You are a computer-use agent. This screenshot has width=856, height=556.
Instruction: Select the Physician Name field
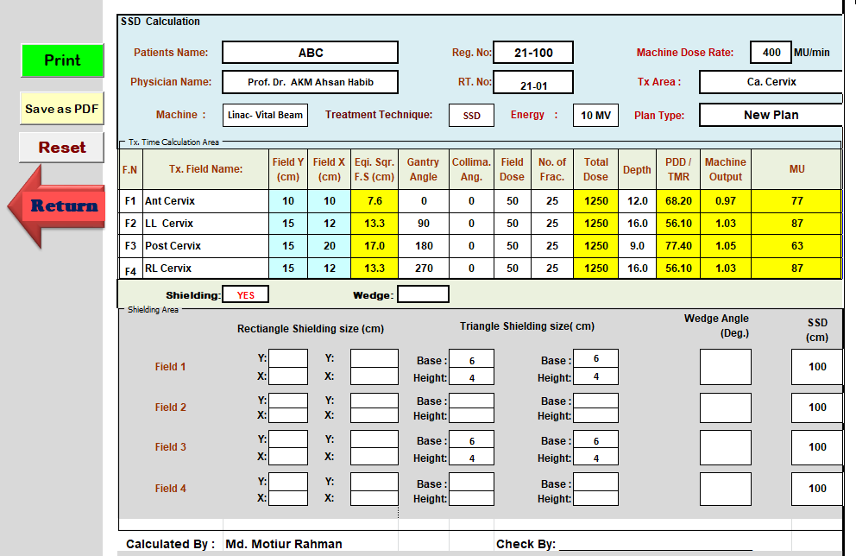click(x=310, y=82)
